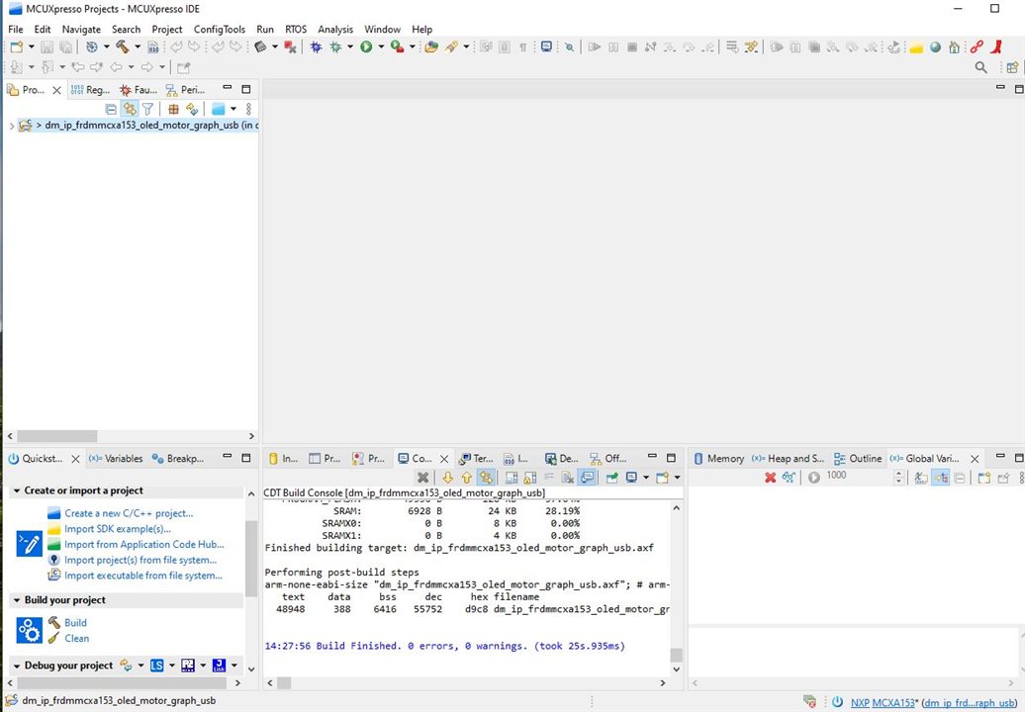
Task: Click the Clean link in Quickstart
Action: click(x=77, y=638)
